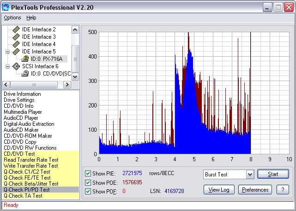Open Preferences dialog
Screen dimensions: 296x211
pyautogui.click(x=255, y=189)
